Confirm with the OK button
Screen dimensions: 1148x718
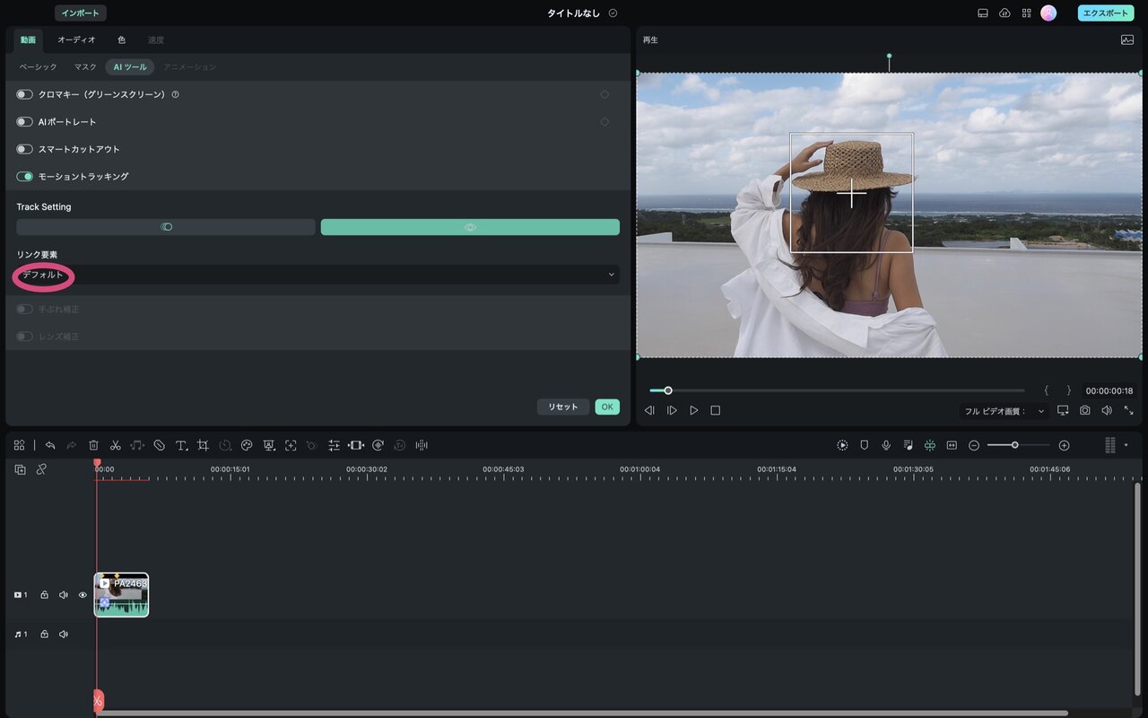pyautogui.click(x=607, y=407)
